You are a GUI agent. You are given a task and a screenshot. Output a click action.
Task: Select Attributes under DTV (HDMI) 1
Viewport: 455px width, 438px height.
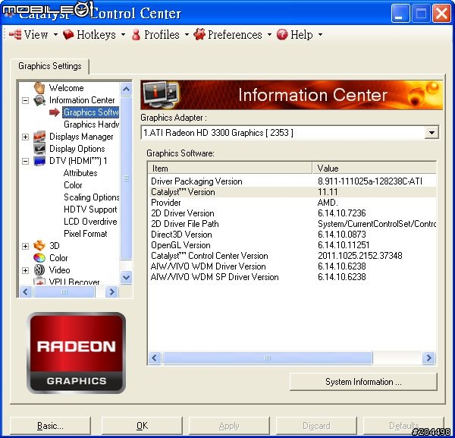tap(80, 173)
